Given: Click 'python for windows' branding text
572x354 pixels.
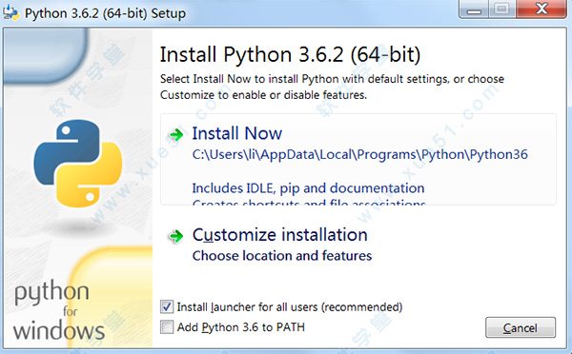Looking at the screenshot, I should (x=58, y=310).
